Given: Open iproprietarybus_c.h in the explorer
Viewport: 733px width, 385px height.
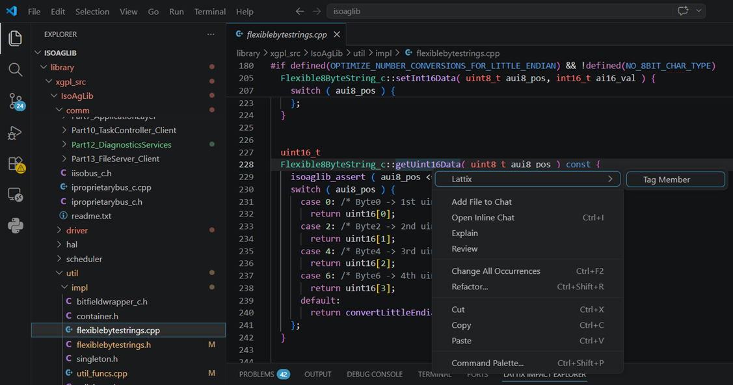Looking at the screenshot, I should tap(128, 202).
